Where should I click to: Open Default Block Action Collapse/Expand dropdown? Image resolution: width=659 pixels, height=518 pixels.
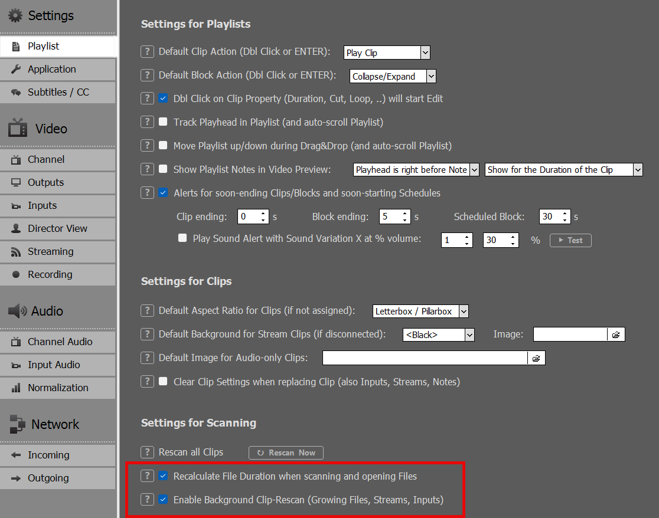[x=431, y=76]
